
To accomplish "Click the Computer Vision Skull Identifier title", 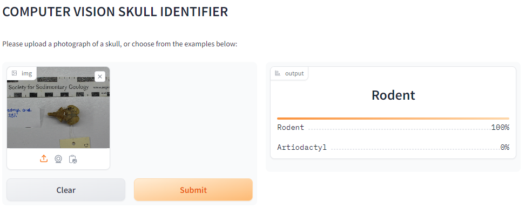I will [115, 12].
